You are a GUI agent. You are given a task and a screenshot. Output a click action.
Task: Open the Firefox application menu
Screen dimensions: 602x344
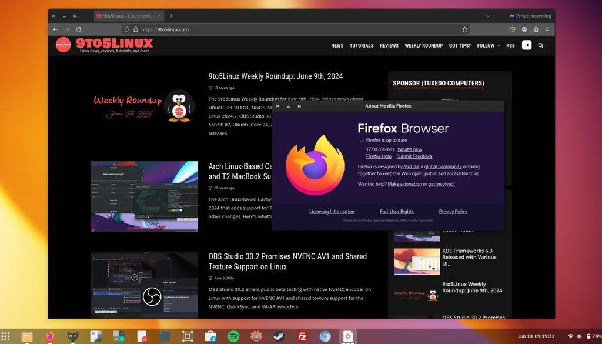548,29
